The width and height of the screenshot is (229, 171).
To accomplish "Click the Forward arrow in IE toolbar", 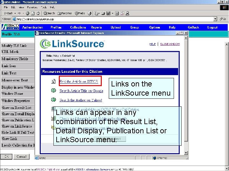I will pos(19,13).
